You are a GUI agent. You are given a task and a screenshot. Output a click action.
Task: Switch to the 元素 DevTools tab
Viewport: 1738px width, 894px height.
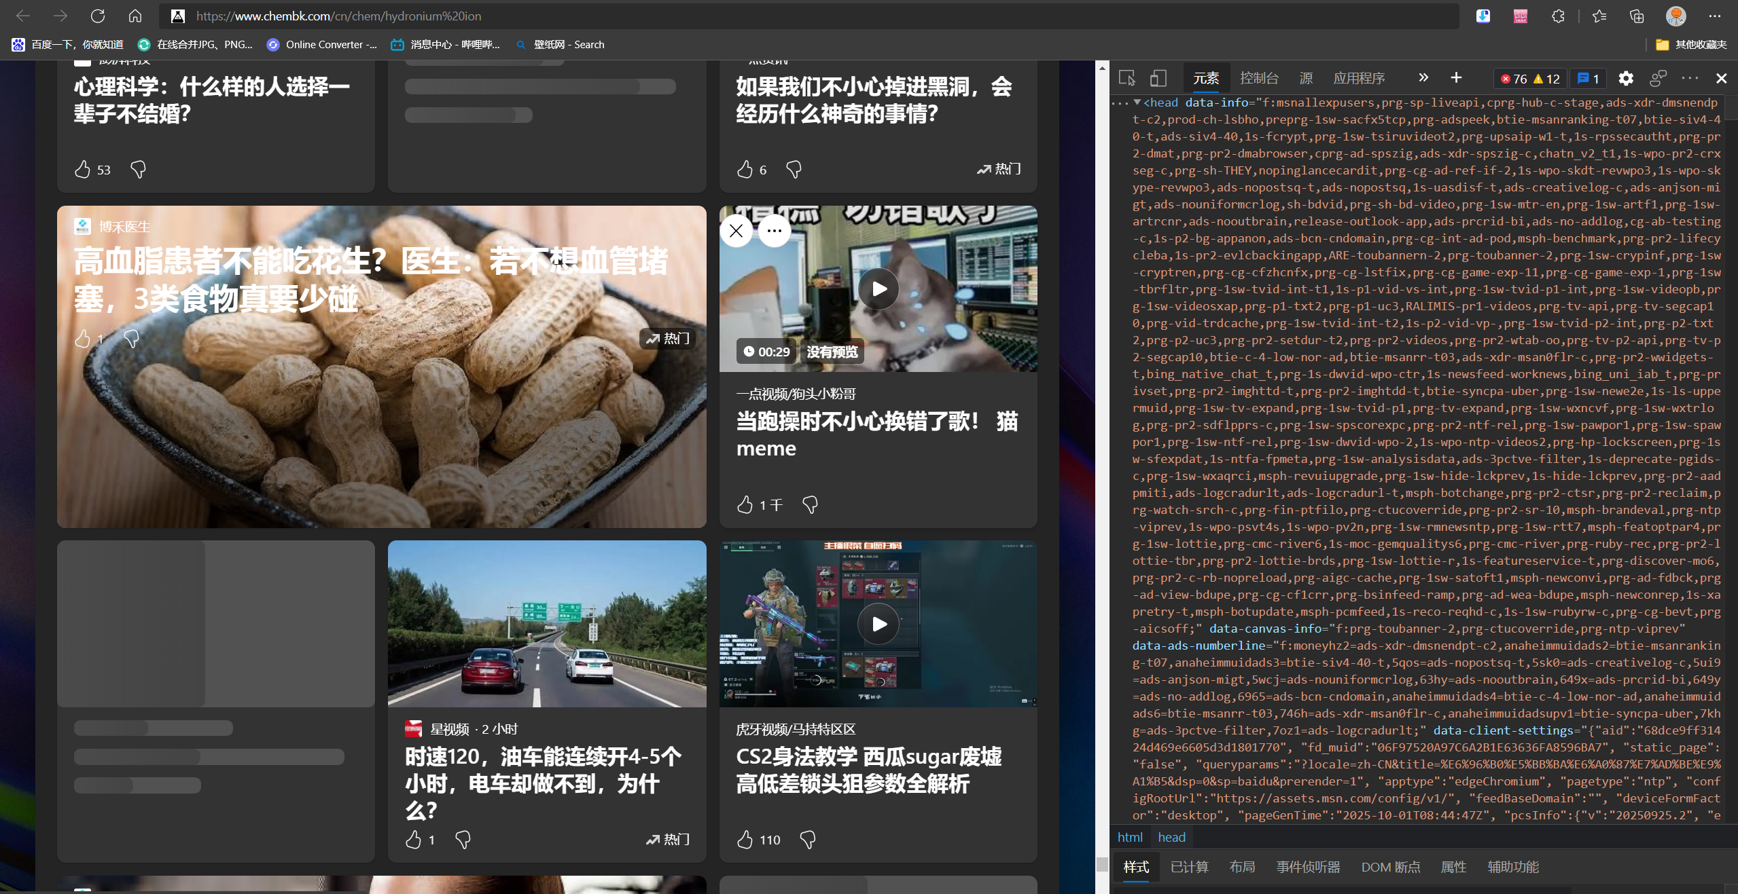click(1206, 79)
